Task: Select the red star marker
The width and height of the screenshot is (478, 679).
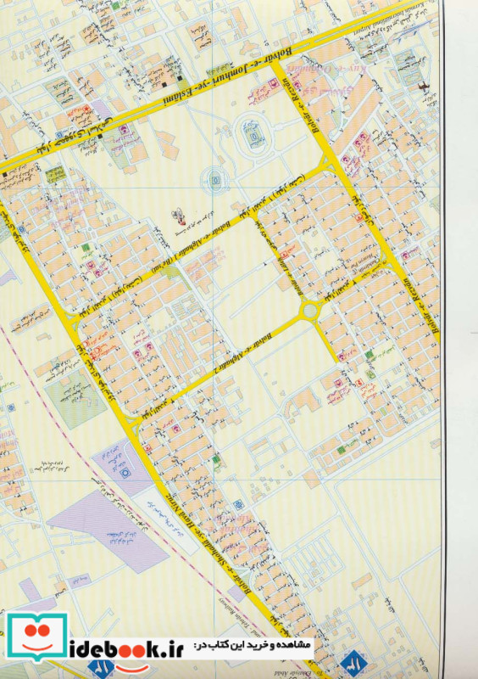Action: pyautogui.click(x=87, y=109)
